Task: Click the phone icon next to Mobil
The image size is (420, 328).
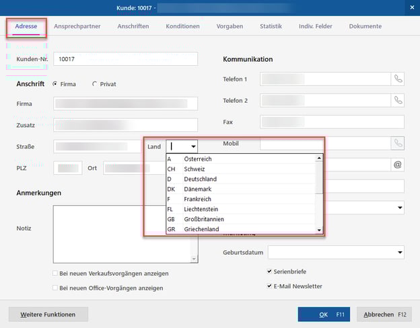Action: pos(398,143)
